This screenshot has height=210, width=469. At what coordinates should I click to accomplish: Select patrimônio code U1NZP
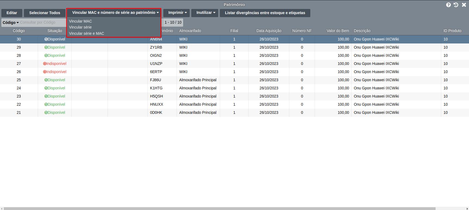coord(156,64)
